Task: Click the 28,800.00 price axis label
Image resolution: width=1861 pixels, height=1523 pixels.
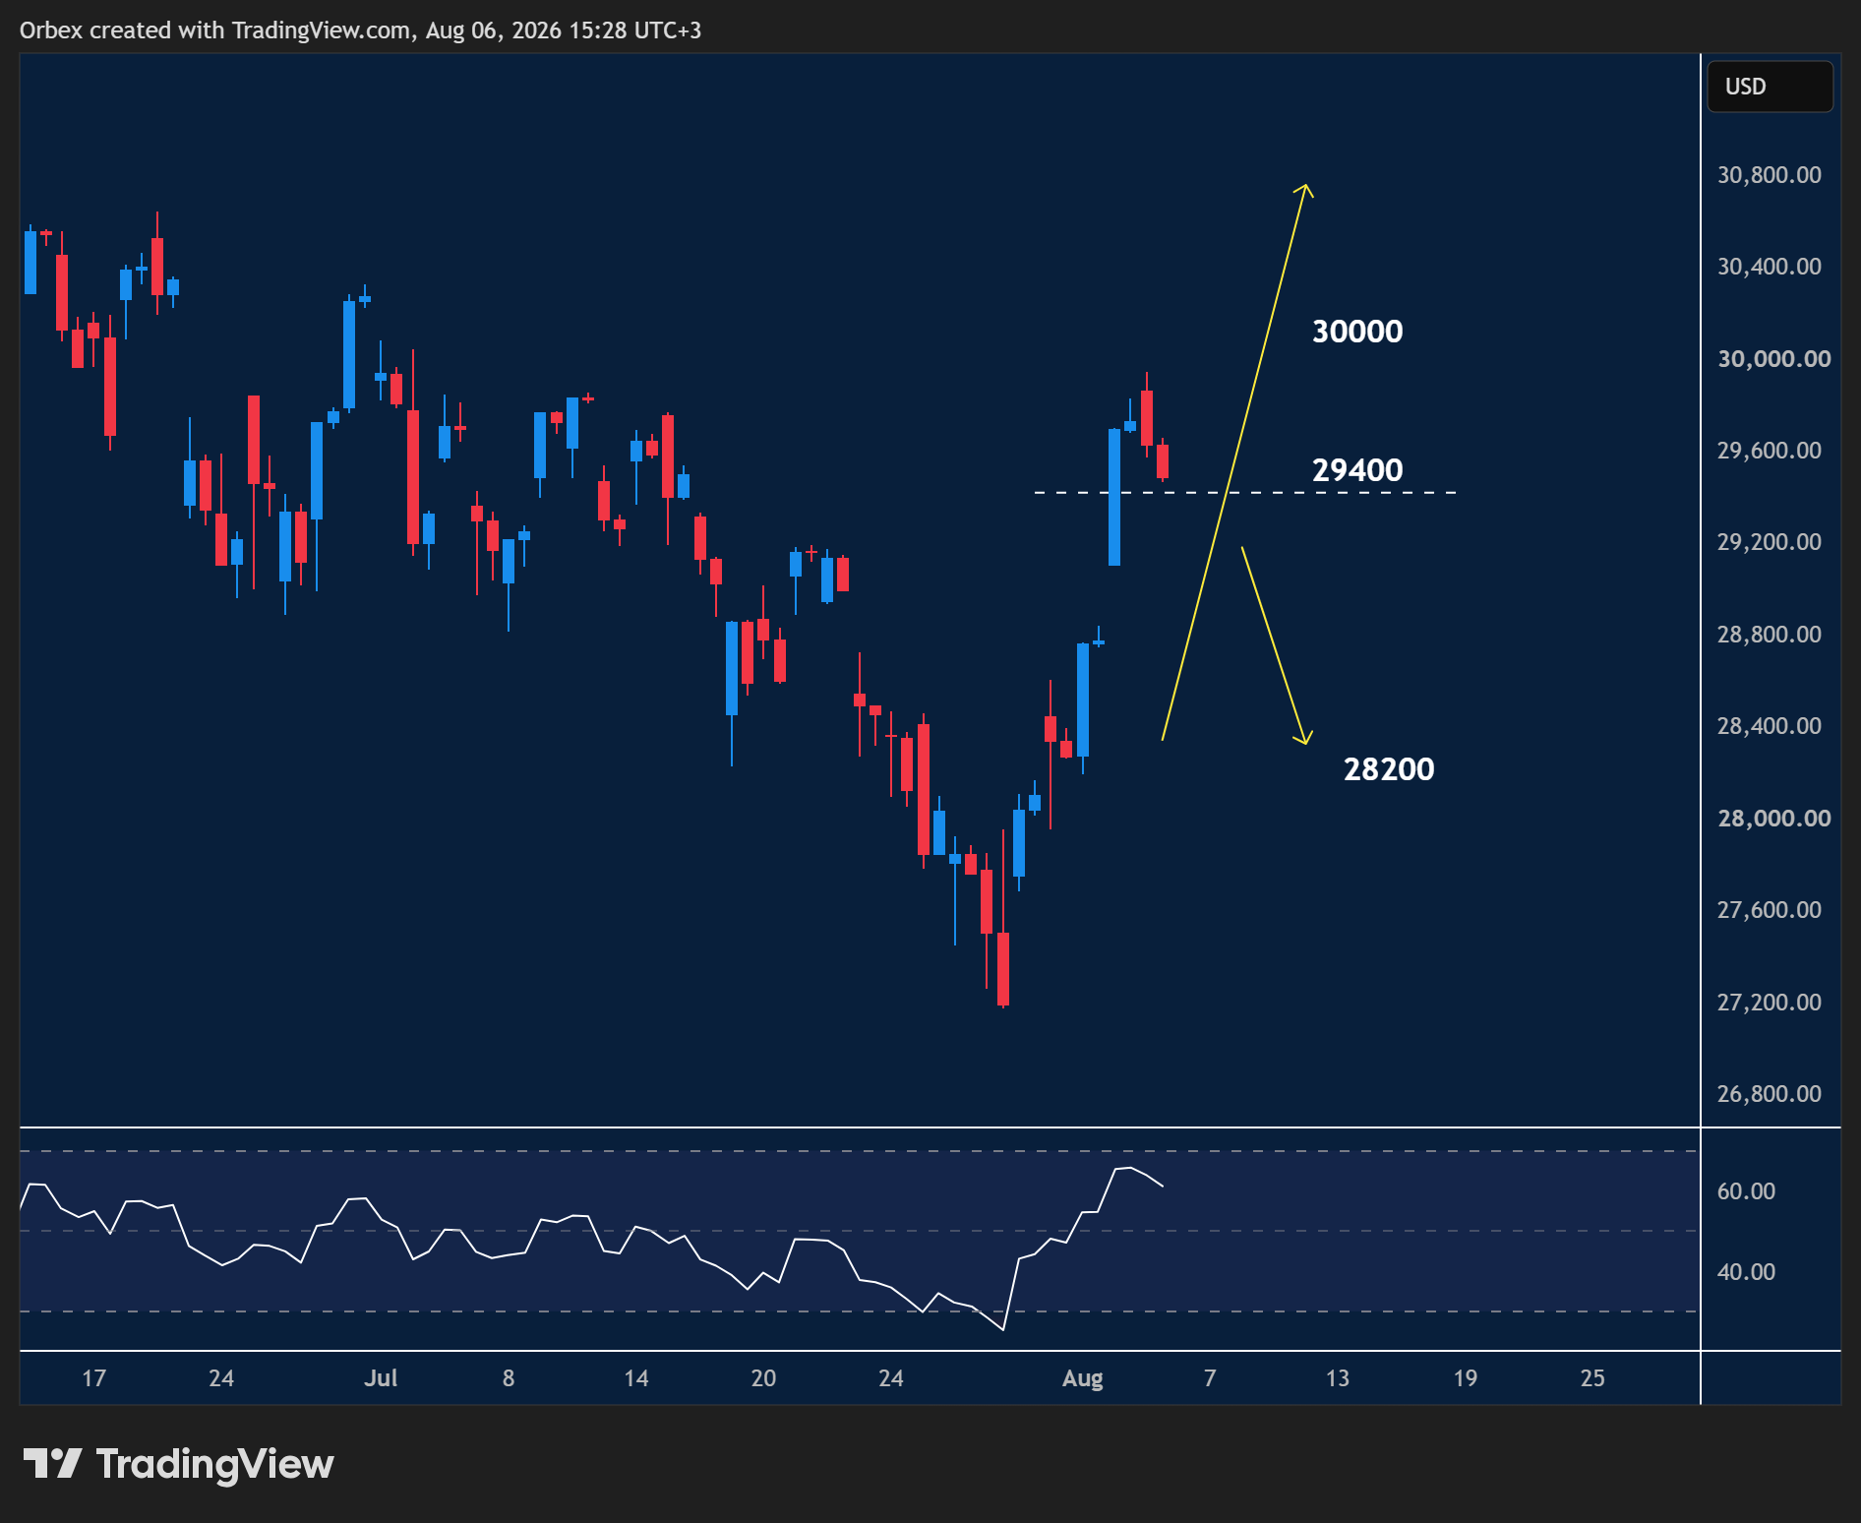Action: [x=1769, y=635]
